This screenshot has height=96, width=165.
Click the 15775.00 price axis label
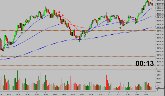pos(160,31)
